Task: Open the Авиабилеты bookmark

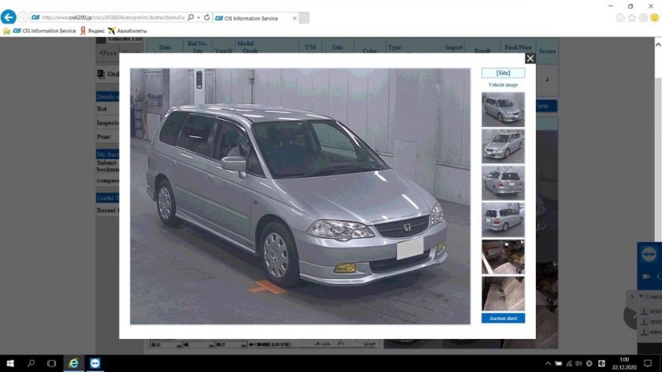Action: click(127, 31)
